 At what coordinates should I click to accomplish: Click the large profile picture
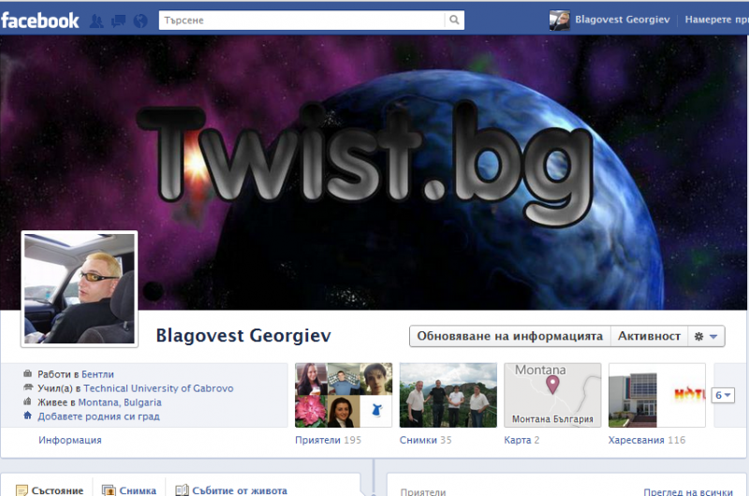click(80, 288)
